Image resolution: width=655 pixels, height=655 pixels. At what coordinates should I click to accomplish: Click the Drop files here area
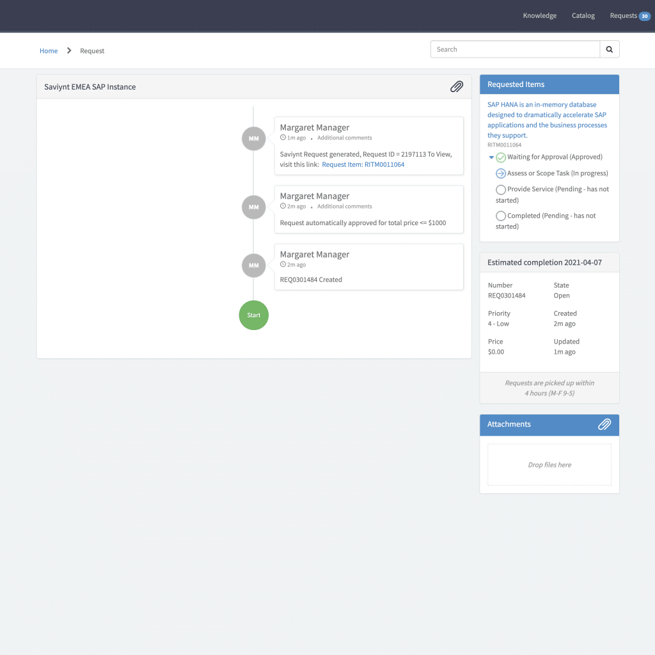(549, 465)
